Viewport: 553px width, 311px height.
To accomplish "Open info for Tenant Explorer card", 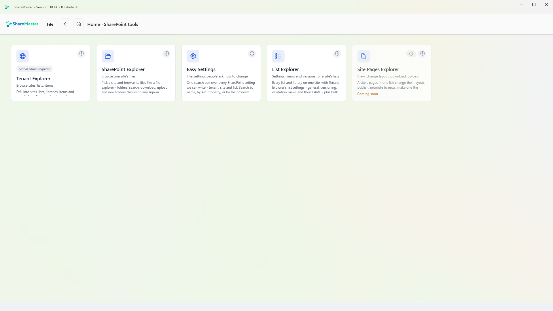I will coord(82,54).
